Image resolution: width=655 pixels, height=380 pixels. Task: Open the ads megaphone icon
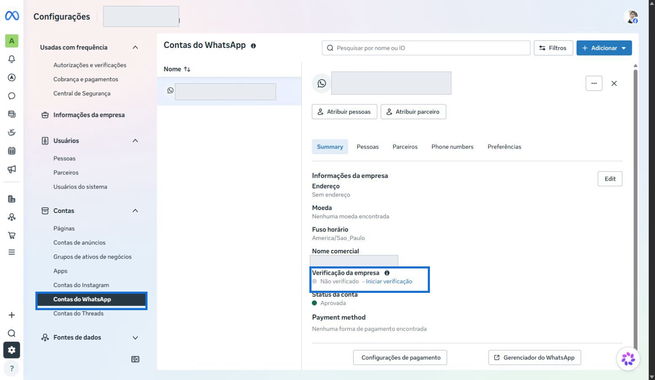pos(12,169)
